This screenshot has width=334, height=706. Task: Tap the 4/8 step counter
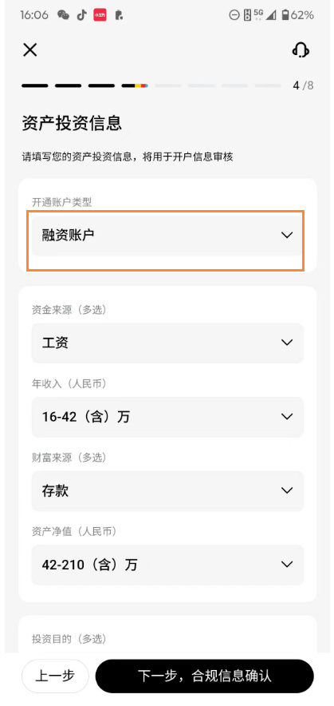(x=303, y=85)
